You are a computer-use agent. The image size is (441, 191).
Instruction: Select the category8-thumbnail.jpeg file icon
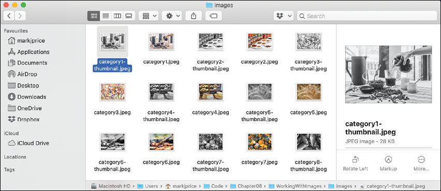coord(308,142)
